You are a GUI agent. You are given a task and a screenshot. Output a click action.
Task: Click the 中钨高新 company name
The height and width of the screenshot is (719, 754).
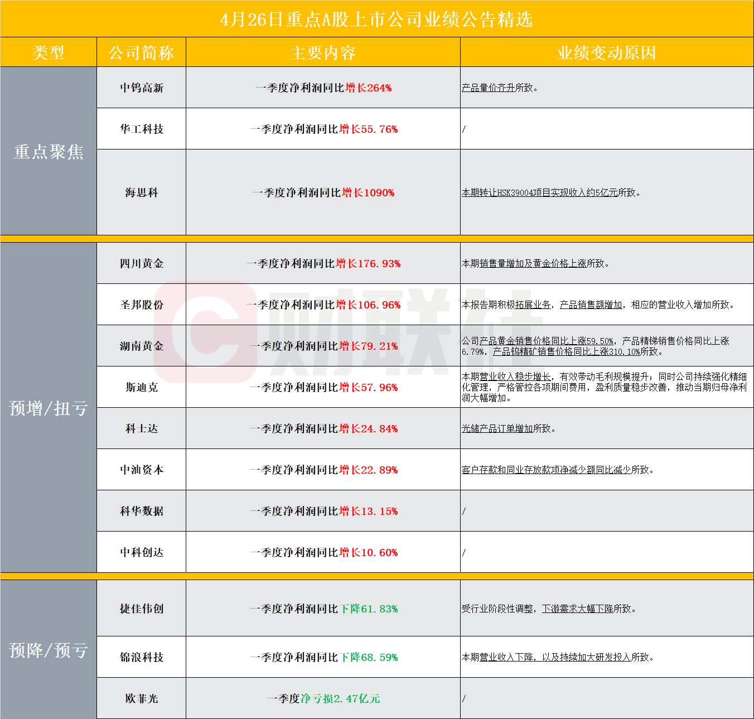point(142,88)
